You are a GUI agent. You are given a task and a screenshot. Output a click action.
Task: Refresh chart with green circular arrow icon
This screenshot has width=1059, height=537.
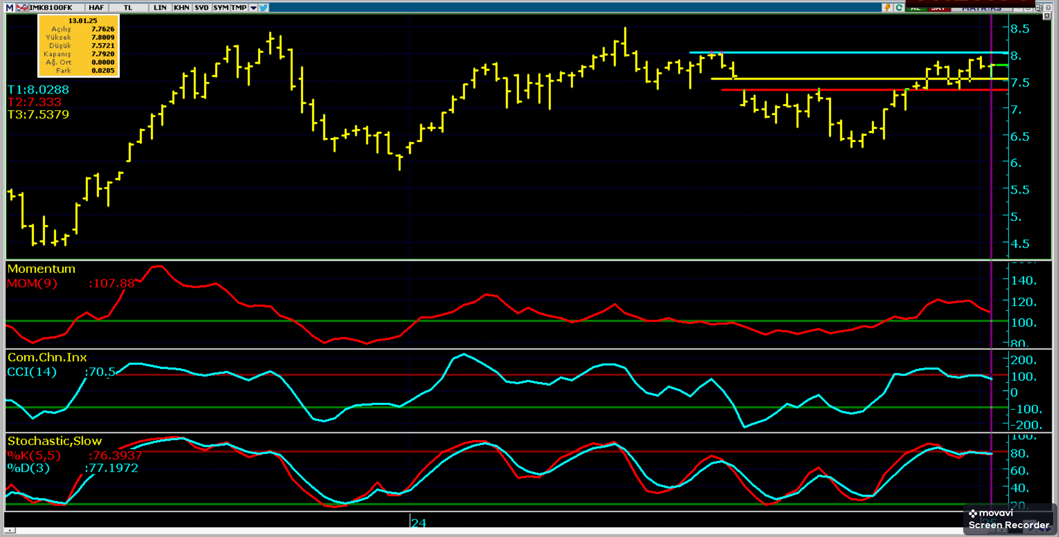pyautogui.click(x=899, y=8)
